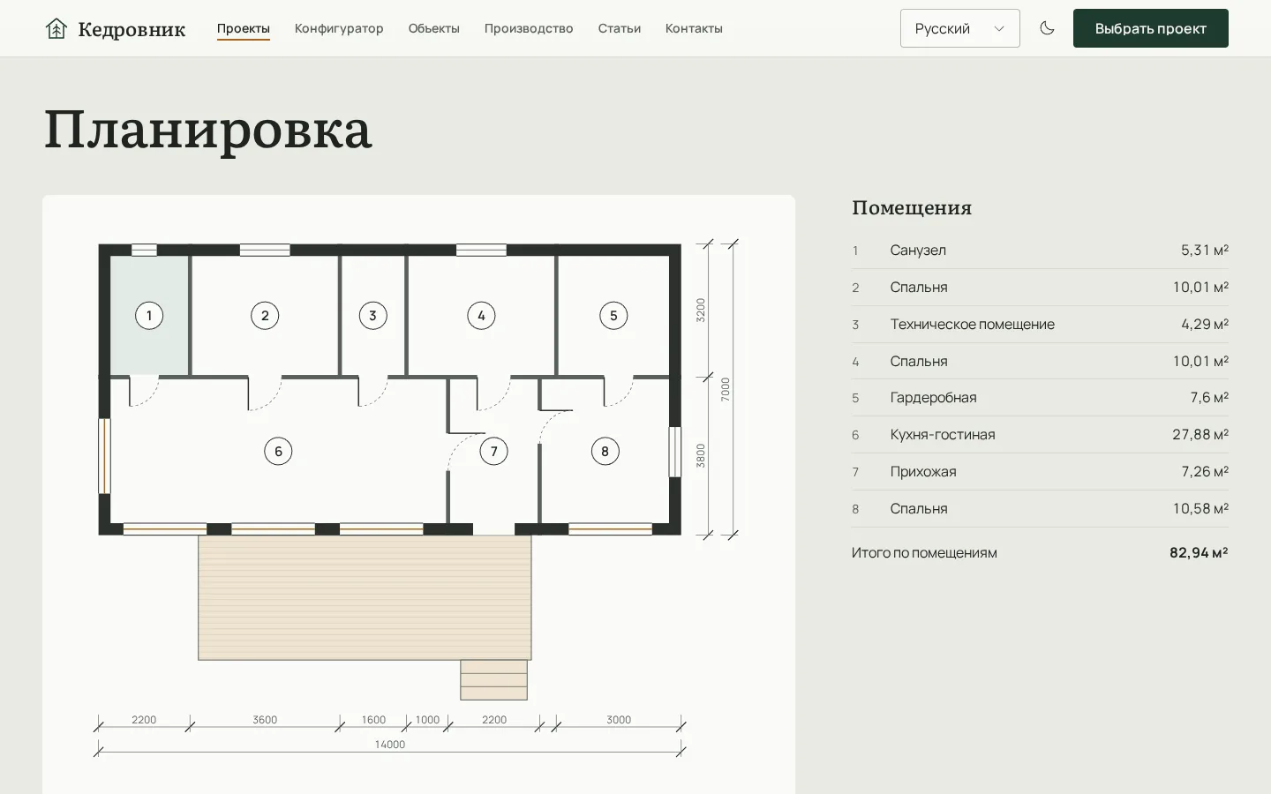Go to Контакты page
Image resolution: width=1271 pixels, height=794 pixels.
point(694,28)
